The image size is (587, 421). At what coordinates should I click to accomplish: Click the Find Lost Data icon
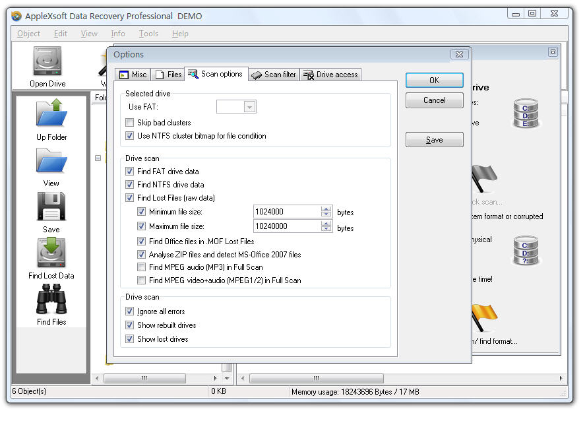(51, 253)
